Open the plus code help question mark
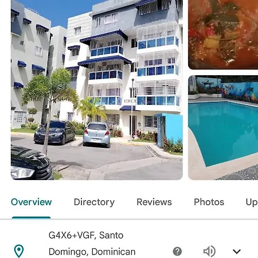 [x=177, y=251]
